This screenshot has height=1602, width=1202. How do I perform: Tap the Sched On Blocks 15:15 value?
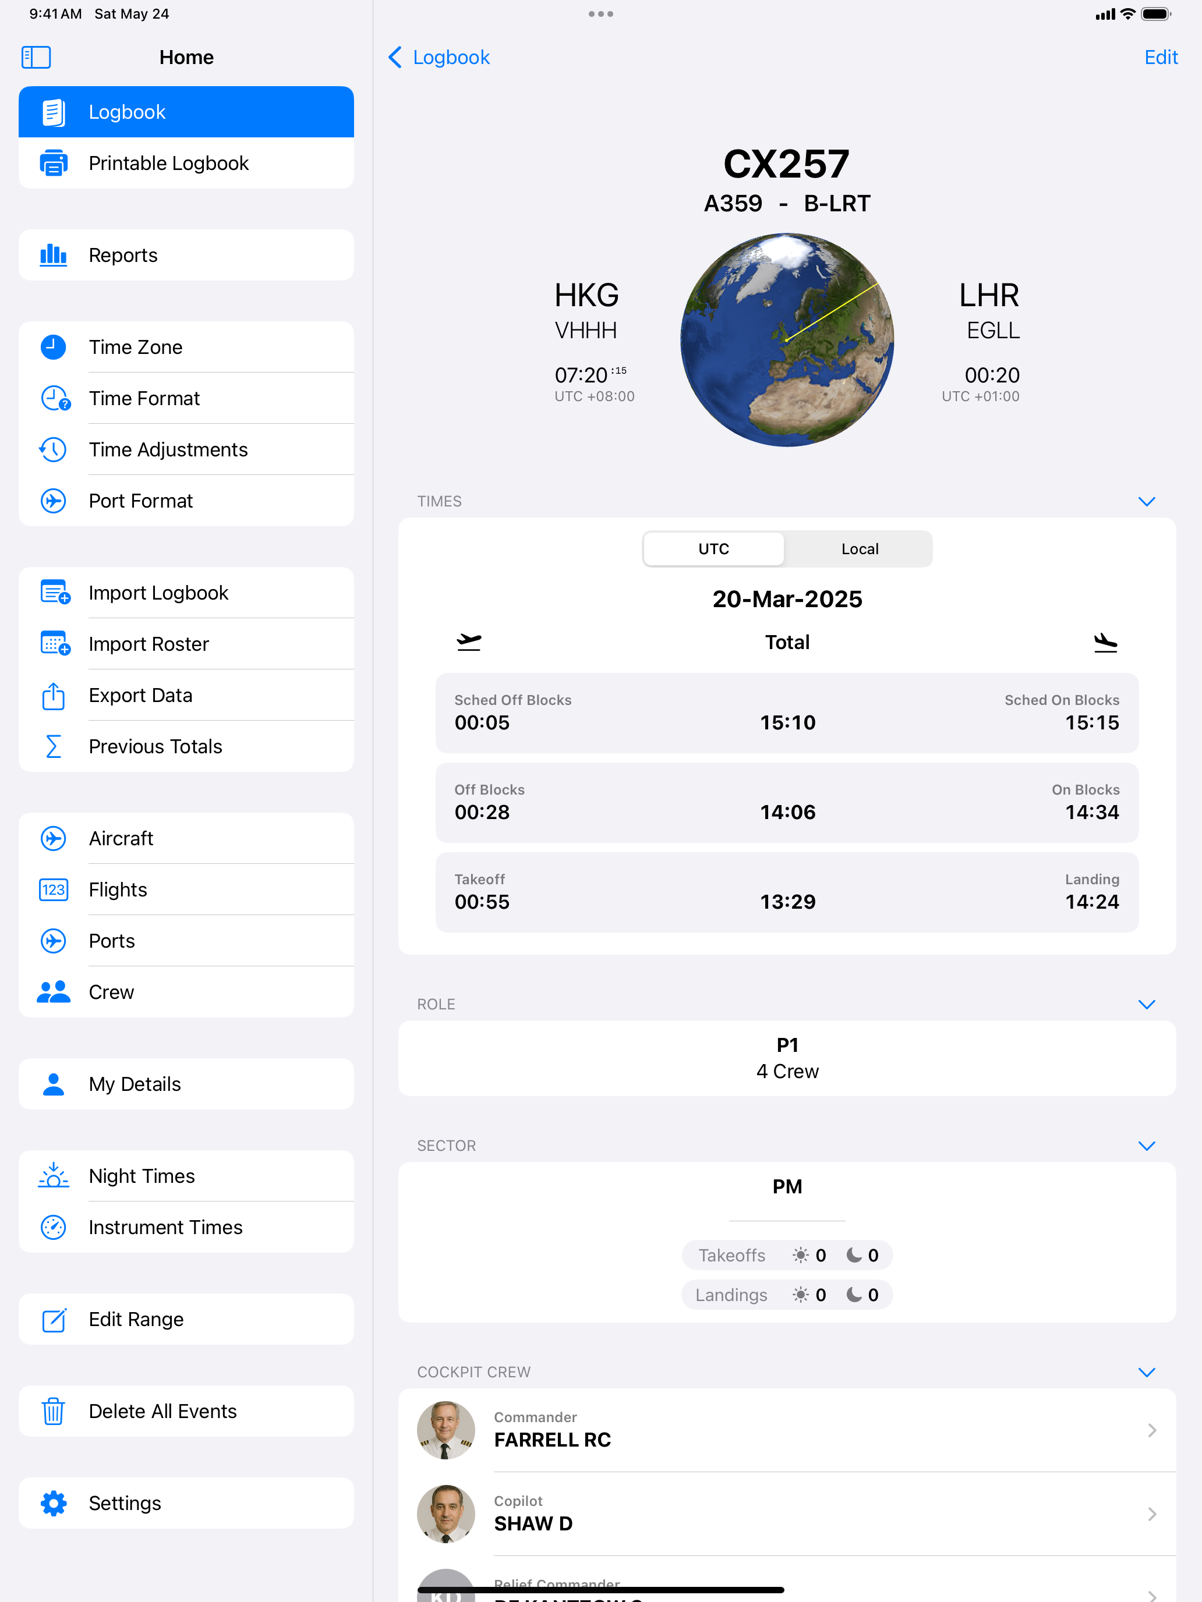point(1092,722)
